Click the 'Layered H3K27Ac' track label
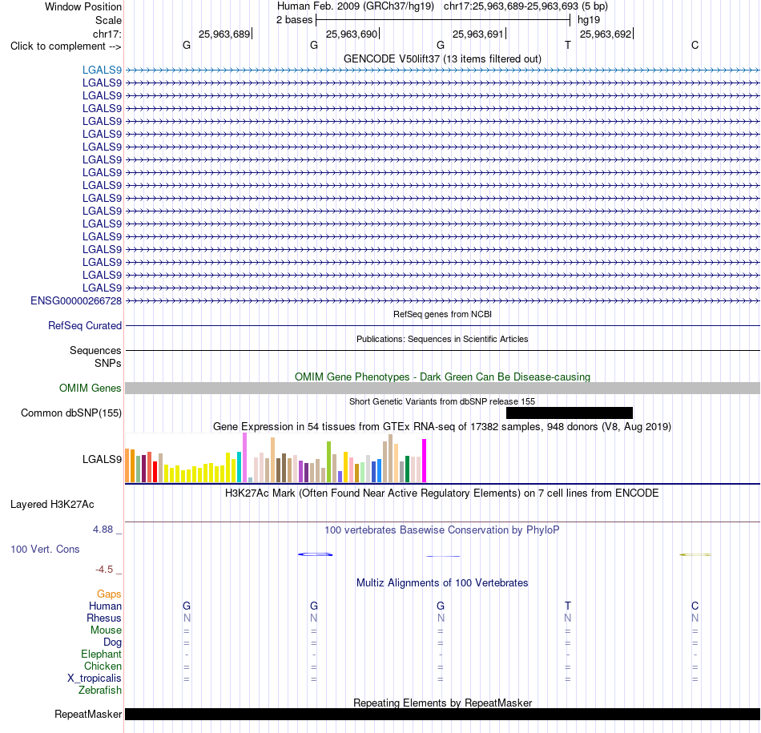761x733 pixels. pyautogui.click(x=52, y=505)
